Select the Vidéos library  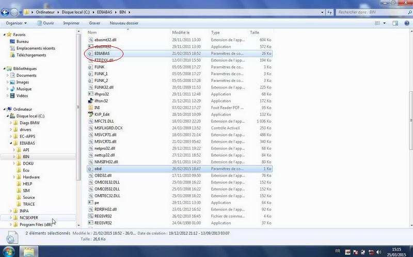pos(22,96)
